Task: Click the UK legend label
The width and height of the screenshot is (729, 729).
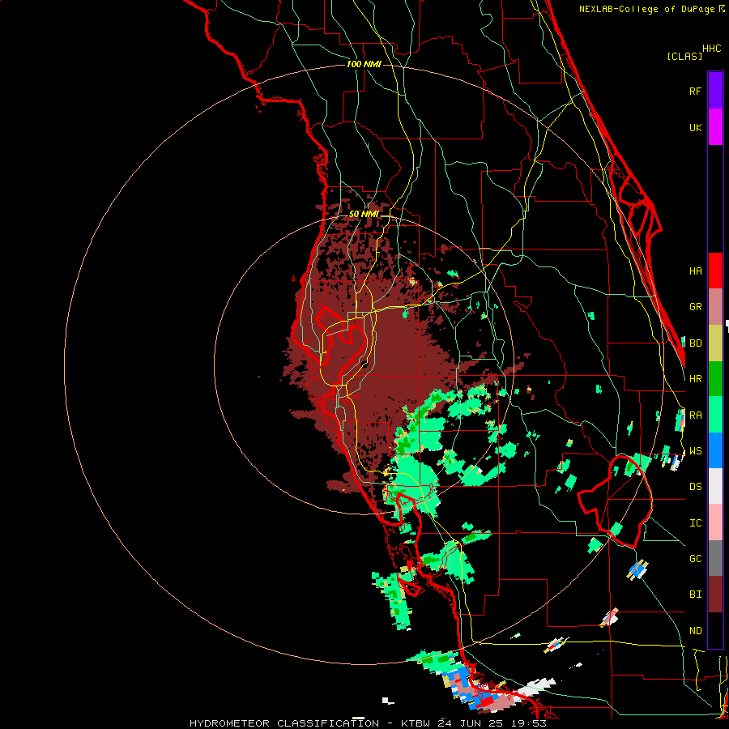Action: pos(695,127)
